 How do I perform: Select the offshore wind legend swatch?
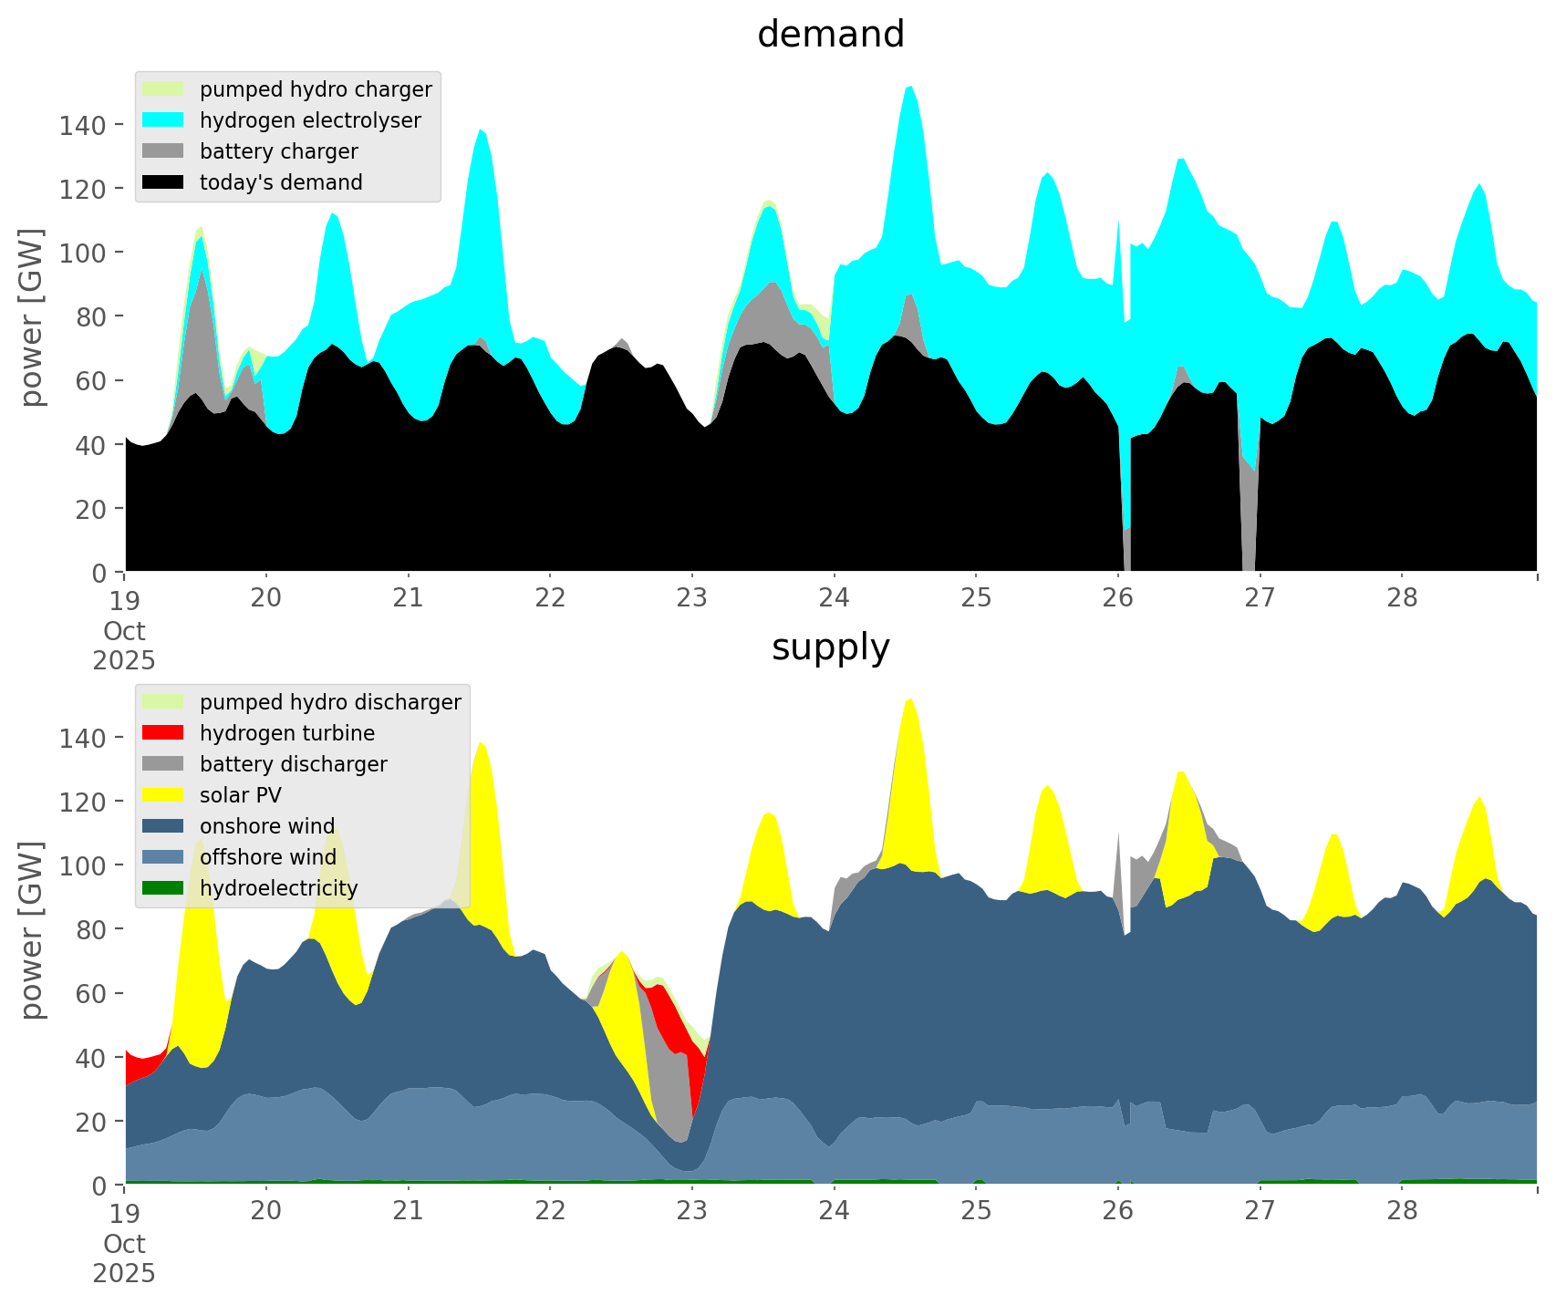pos(164,857)
